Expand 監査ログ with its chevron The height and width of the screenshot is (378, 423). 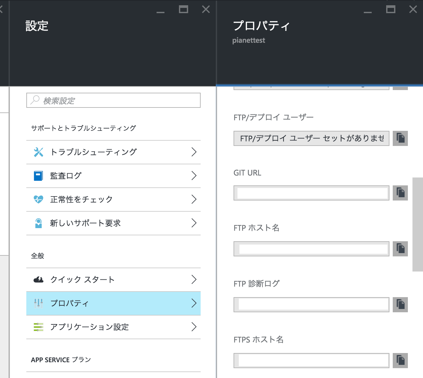[194, 176]
